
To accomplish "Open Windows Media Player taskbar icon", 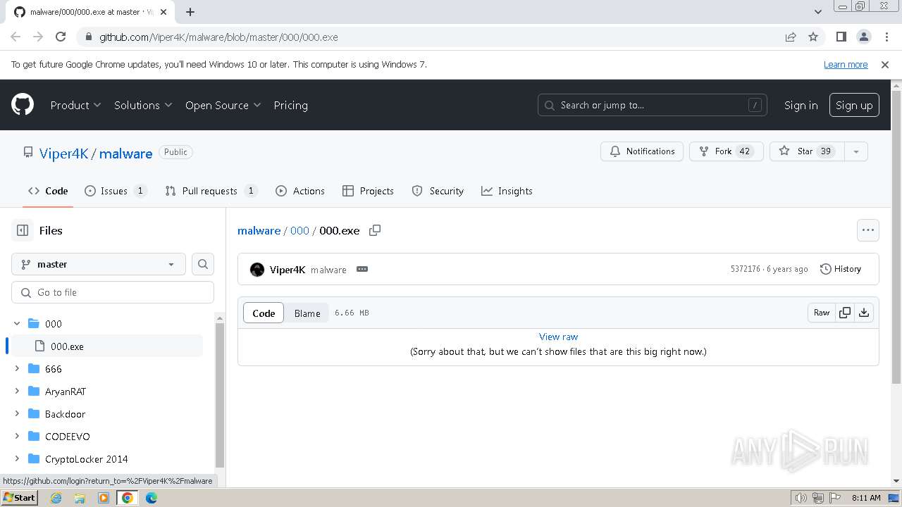I will [104, 498].
